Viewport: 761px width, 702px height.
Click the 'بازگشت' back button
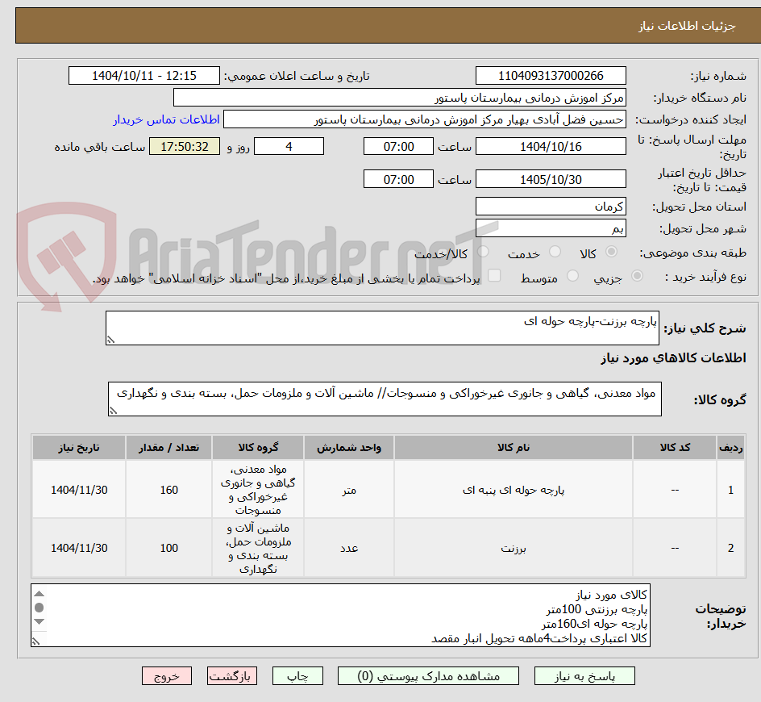click(231, 675)
